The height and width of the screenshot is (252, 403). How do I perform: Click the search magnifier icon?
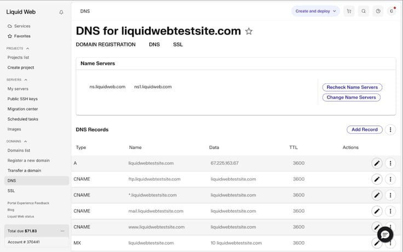pyautogui.click(x=364, y=11)
